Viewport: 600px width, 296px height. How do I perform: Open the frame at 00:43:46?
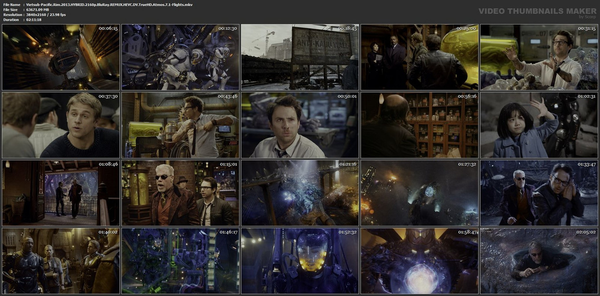tap(180, 125)
